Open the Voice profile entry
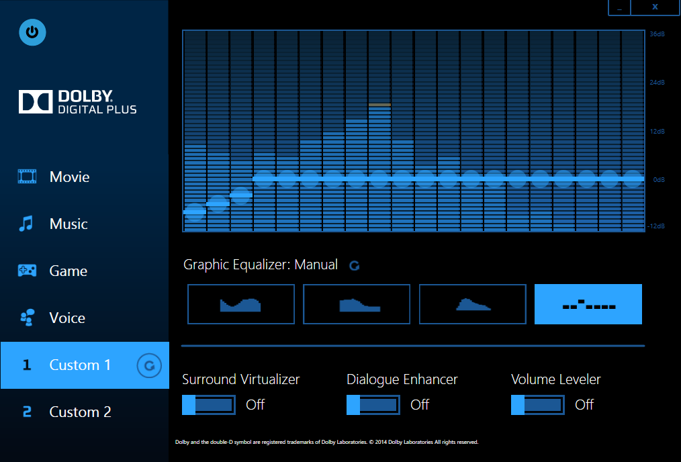 [67, 317]
